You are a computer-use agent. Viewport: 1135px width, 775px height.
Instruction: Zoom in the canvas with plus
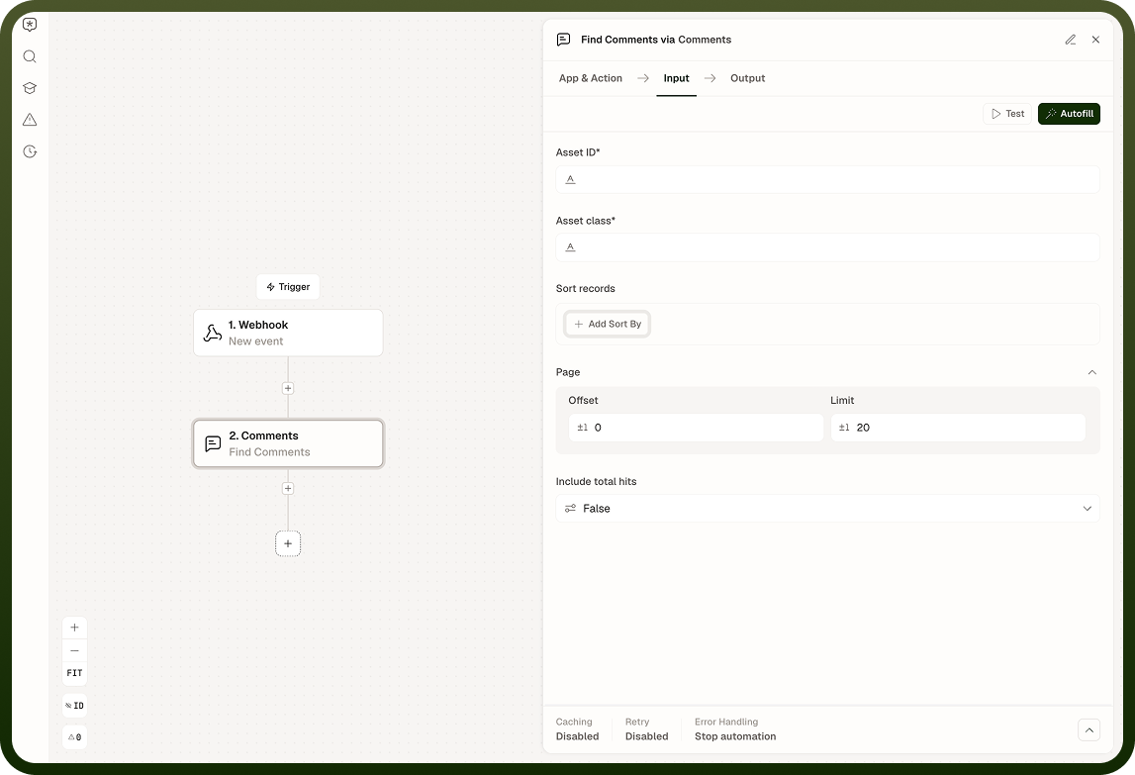click(x=74, y=628)
